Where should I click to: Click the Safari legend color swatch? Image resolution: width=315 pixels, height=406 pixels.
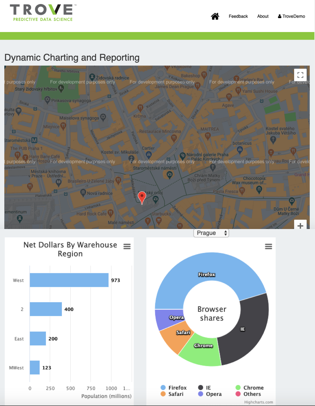(x=163, y=394)
